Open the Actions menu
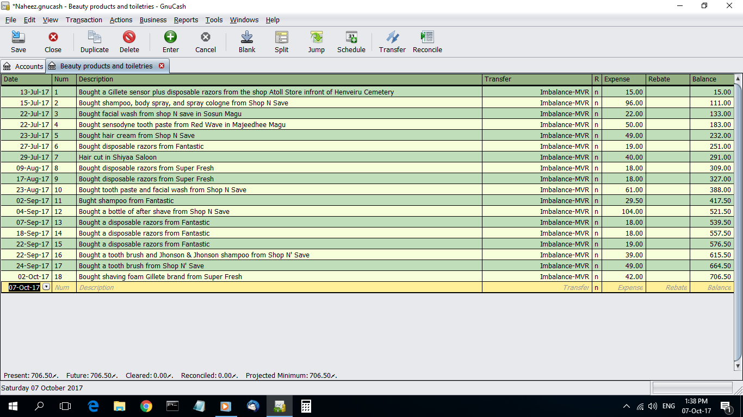743x417 pixels. pos(121,20)
